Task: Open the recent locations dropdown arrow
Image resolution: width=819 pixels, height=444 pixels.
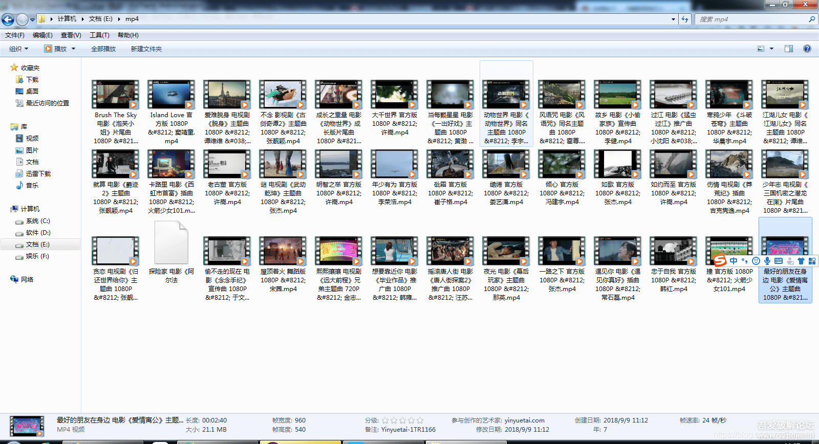Action: tap(32, 19)
